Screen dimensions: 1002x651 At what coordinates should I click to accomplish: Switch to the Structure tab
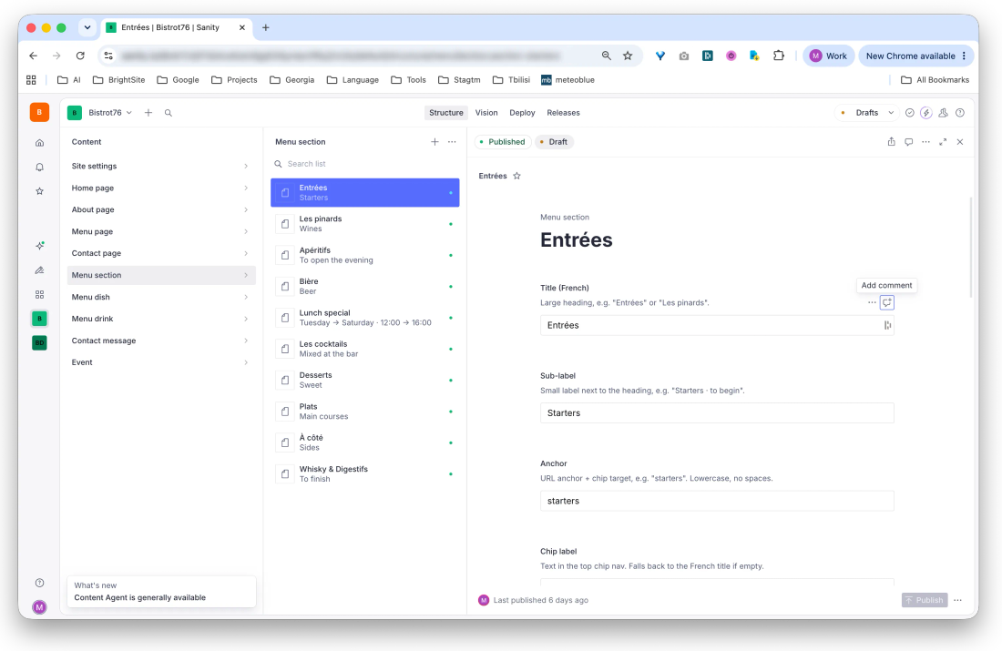point(446,112)
